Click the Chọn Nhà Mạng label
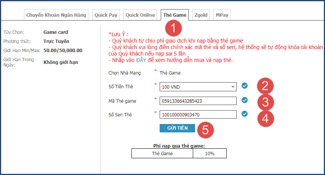Image resolution: width=325 pixels, height=175 pixels. [x=125, y=73]
